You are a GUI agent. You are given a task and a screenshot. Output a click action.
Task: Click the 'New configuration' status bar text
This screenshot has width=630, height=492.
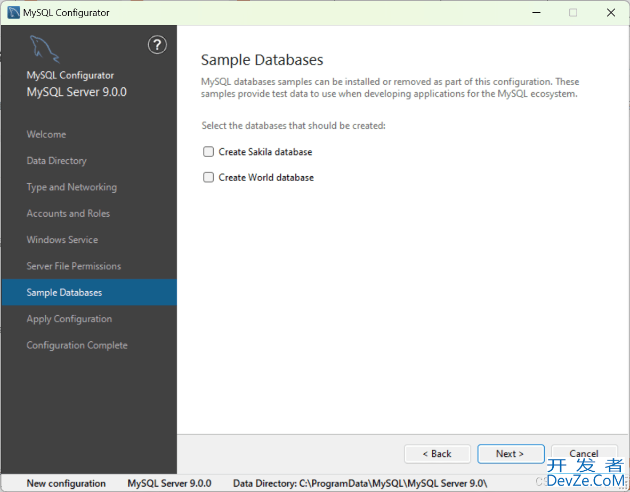coord(66,483)
